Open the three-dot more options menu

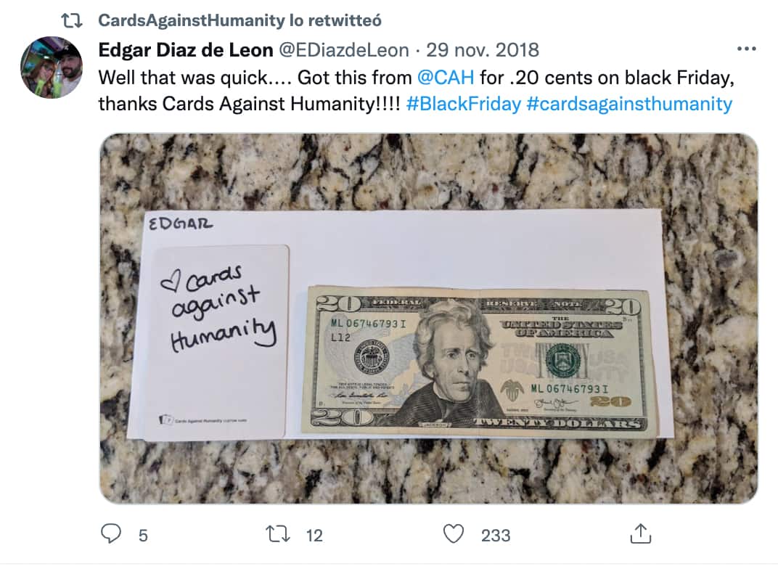[x=746, y=49]
